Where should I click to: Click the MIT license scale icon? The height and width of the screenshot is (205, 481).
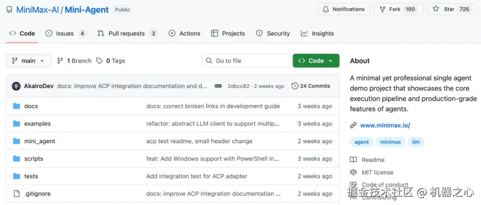pos(353,172)
